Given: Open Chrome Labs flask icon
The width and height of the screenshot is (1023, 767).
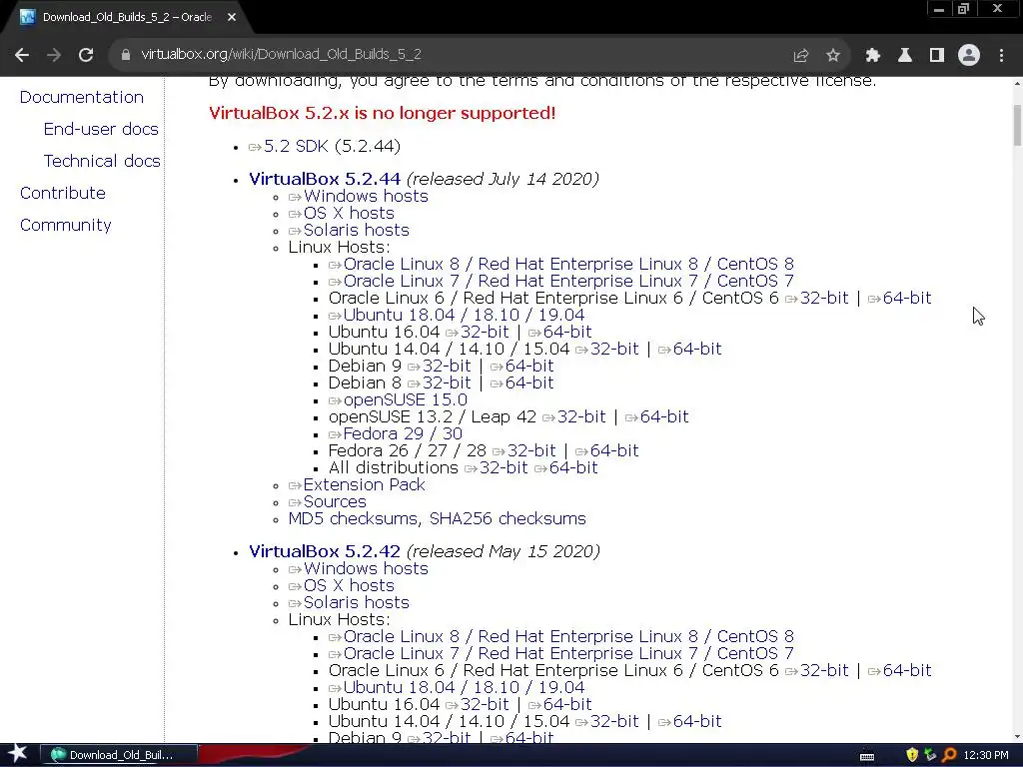Looking at the screenshot, I should (905, 56).
